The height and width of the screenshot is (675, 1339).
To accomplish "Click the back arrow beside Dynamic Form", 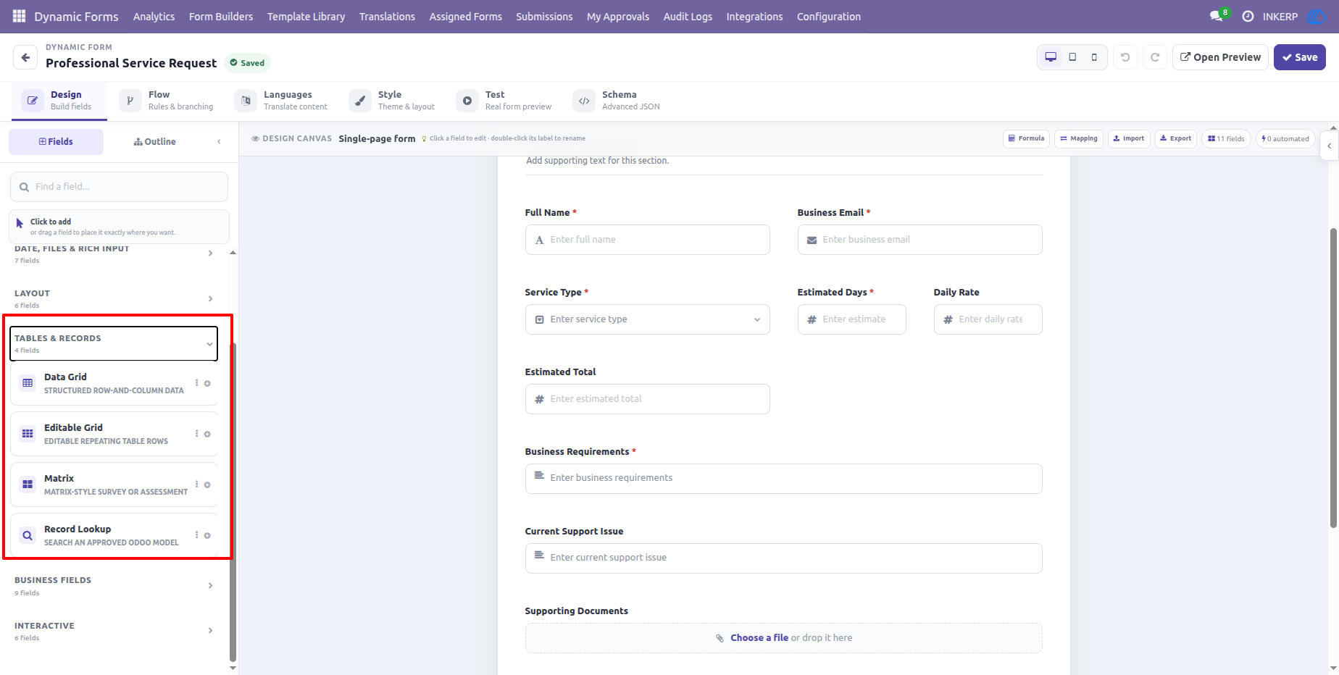I will pyautogui.click(x=25, y=57).
